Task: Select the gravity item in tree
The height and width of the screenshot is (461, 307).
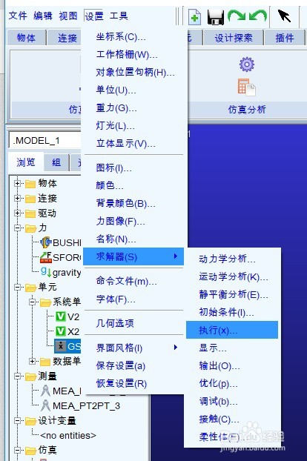Action: click(61, 272)
